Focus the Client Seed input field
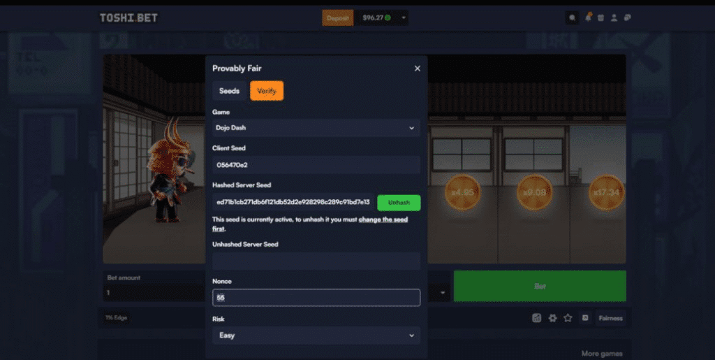 point(316,165)
